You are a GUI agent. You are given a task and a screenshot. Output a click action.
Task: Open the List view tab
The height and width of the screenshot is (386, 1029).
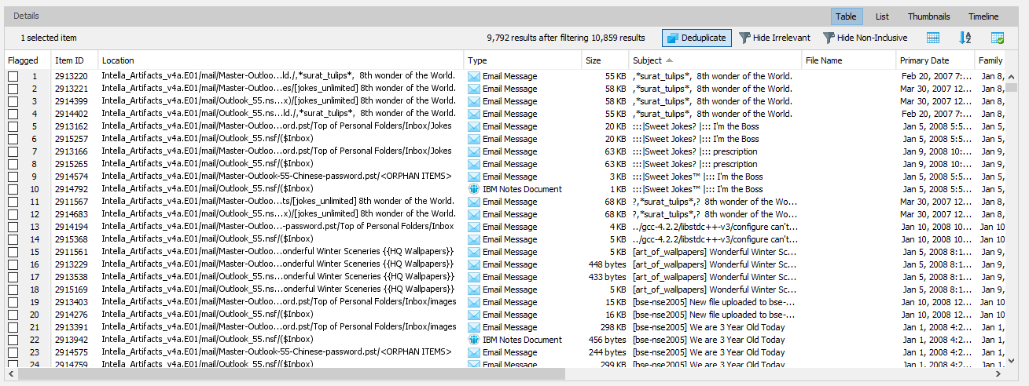(882, 16)
